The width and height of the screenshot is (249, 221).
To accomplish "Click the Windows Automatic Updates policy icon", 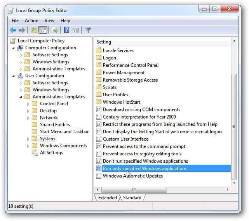I will click(99, 176).
